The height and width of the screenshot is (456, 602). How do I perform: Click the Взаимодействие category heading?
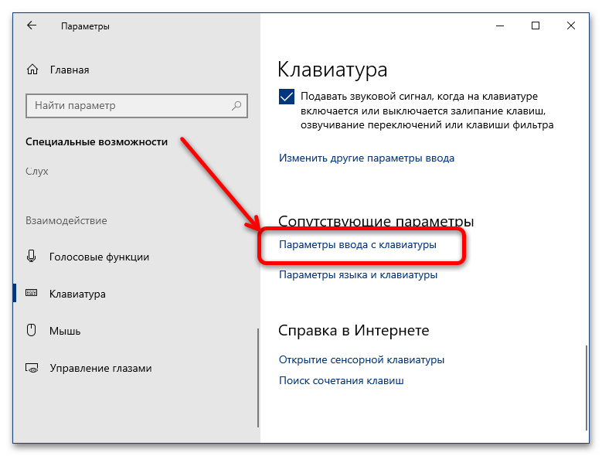point(66,220)
